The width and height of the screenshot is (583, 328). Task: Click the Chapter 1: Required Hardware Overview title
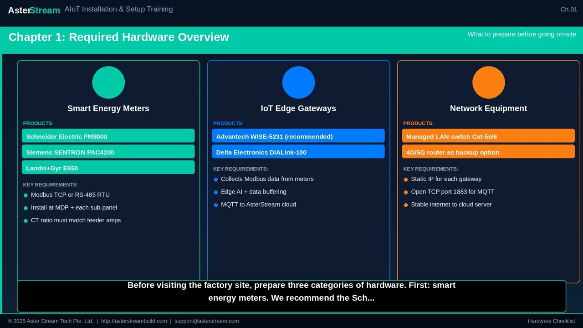pyautogui.click(x=119, y=37)
